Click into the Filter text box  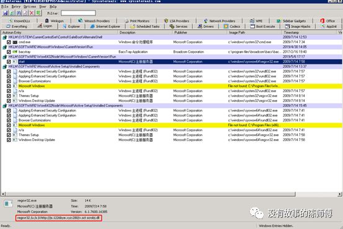point(78,13)
